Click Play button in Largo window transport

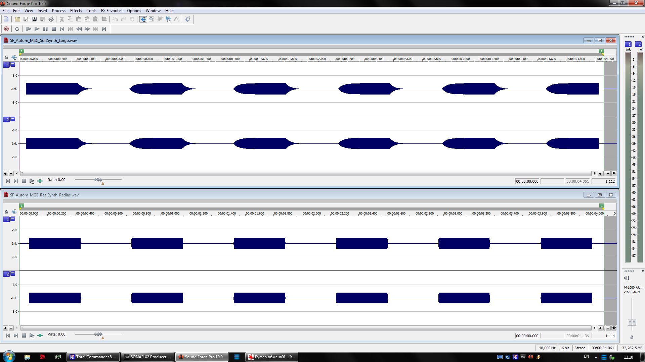pyautogui.click(x=32, y=181)
